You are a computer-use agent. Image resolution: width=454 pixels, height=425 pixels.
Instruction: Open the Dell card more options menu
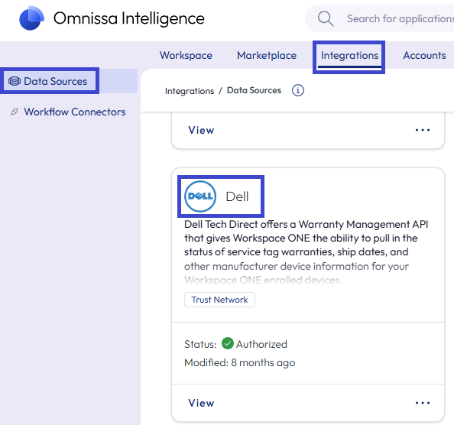pyautogui.click(x=423, y=403)
